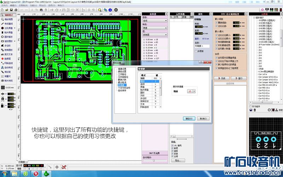Open the shortcut key Z dropdown in dialog
Image resolution: width=283 pixels, height=177 pixels.
pyautogui.click(x=194, y=91)
